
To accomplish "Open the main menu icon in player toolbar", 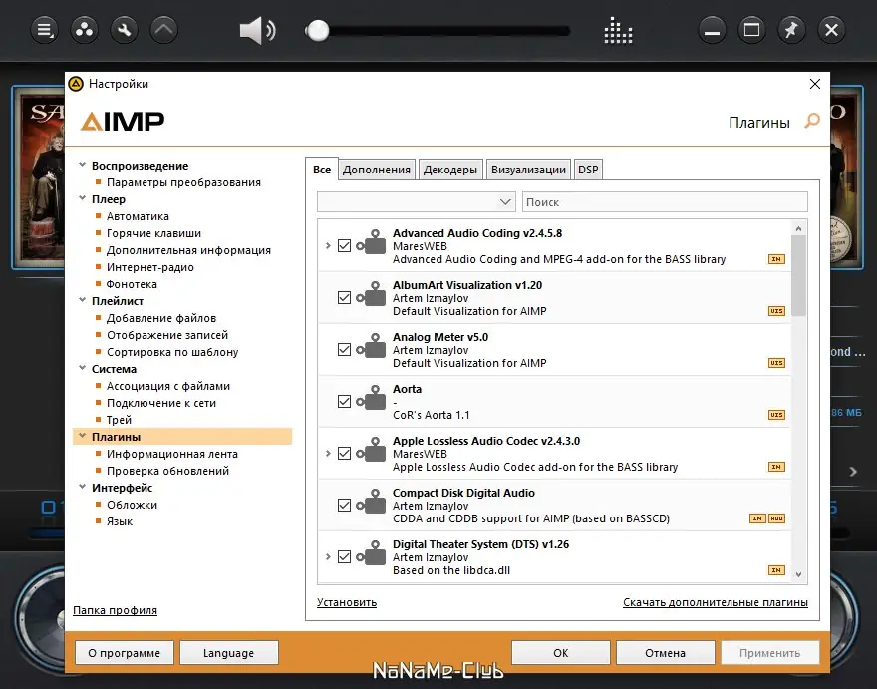I will click(44, 29).
